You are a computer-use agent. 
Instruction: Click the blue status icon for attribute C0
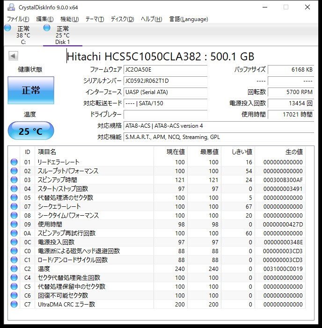(14, 251)
